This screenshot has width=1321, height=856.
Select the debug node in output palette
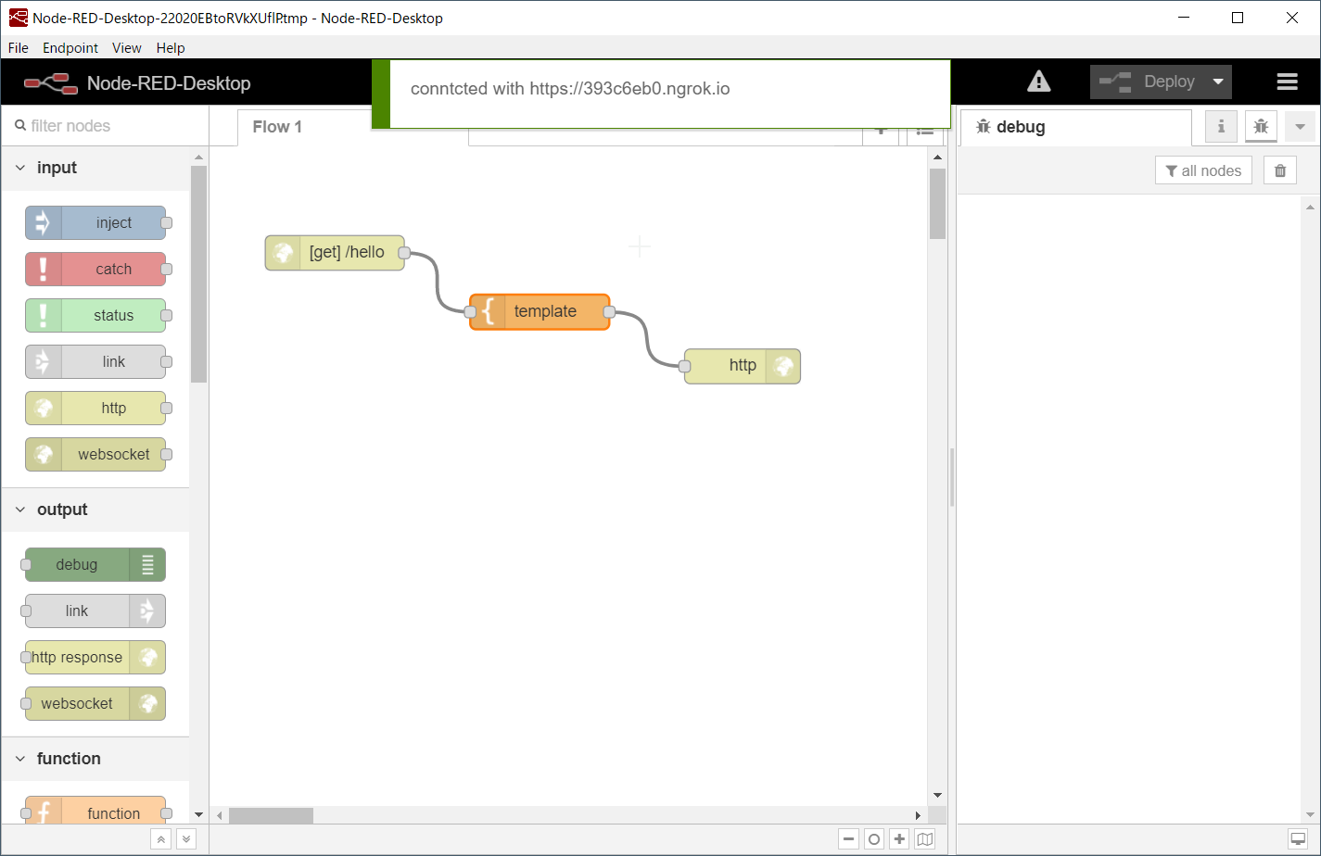(95, 564)
